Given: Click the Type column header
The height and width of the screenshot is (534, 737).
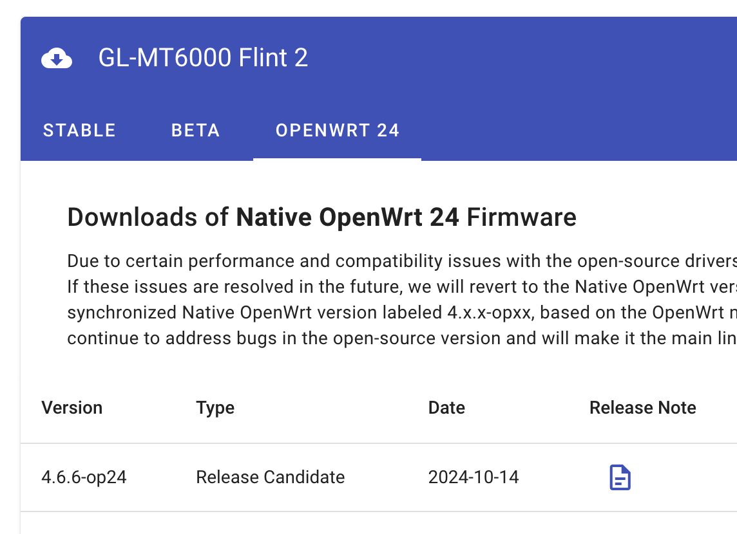Looking at the screenshot, I should point(215,408).
